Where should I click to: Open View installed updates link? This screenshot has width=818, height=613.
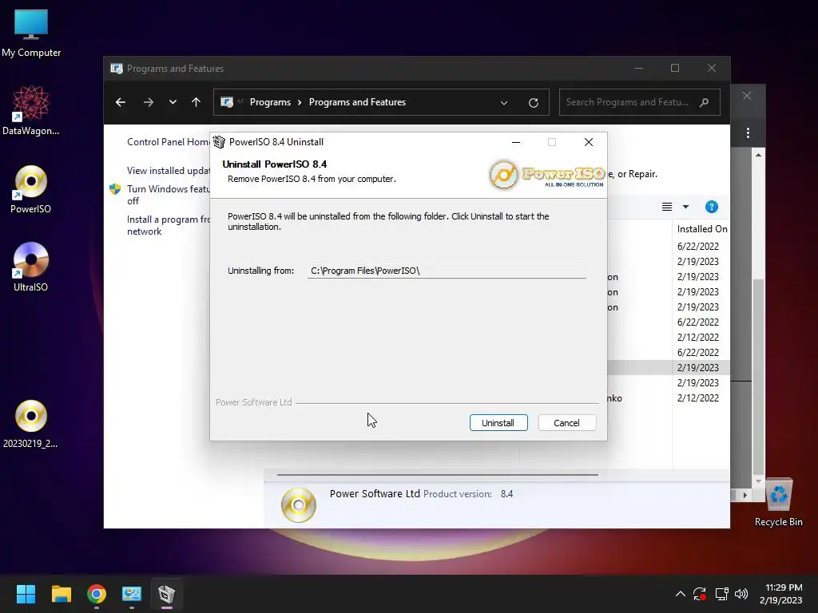tap(168, 171)
